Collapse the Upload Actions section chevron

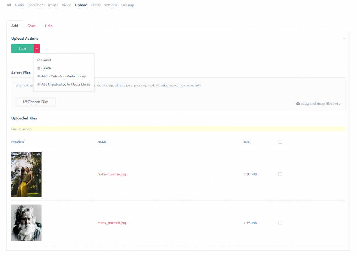click(x=344, y=38)
